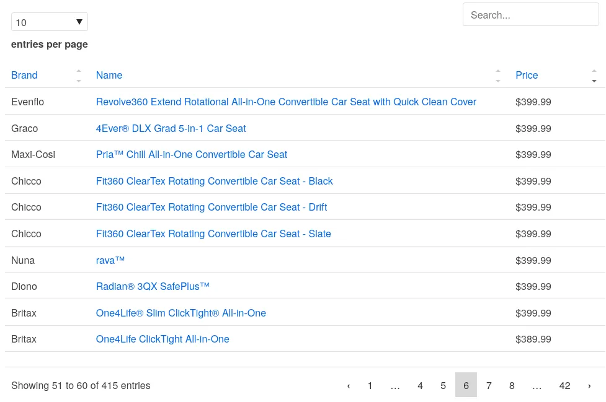Go to pagination page 5
Screen dimensions: 606x402
[x=443, y=385]
